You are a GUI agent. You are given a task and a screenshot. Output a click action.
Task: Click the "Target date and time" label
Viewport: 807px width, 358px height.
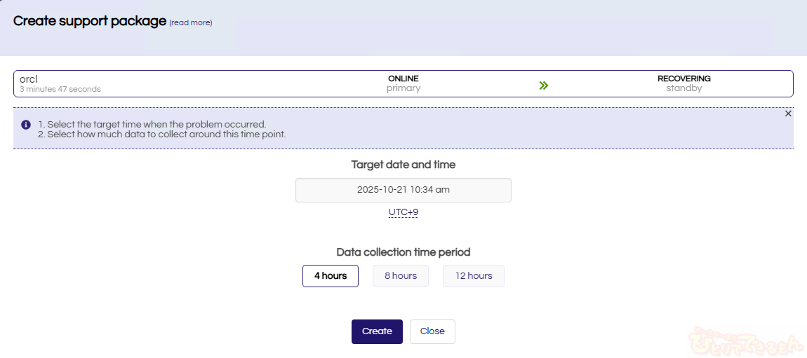tap(403, 165)
